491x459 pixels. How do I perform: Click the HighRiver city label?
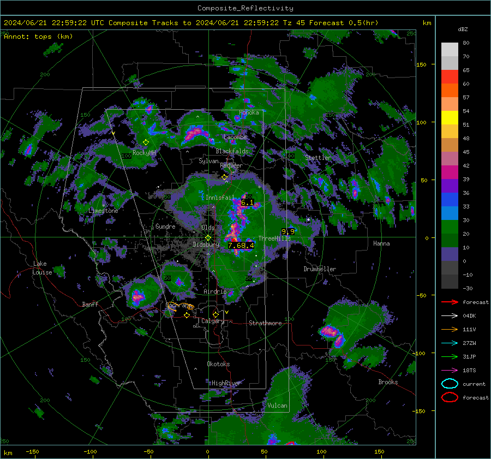(x=226, y=383)
